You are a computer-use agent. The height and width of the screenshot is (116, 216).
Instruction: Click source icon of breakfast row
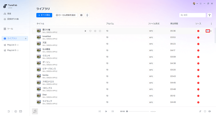(x=198, y=38)
